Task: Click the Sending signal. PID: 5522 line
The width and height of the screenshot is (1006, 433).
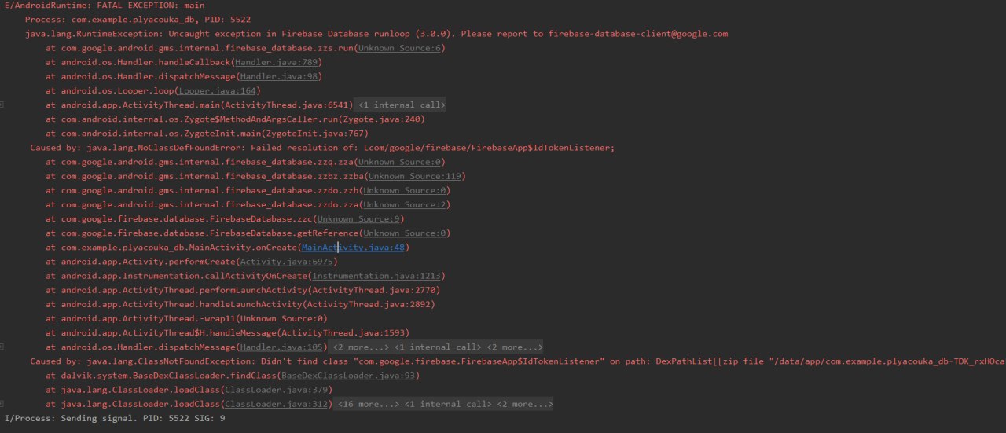Action: pyautogui.click(x=116, y=418)
